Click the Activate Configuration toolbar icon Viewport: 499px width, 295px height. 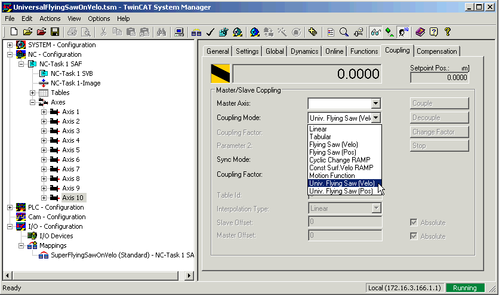[x=224, y=32]
